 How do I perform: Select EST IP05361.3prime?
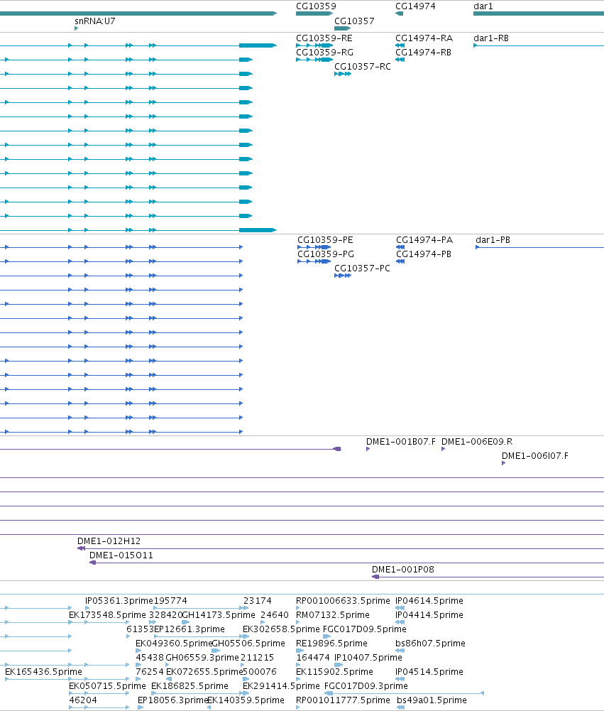tap(119, 601)
